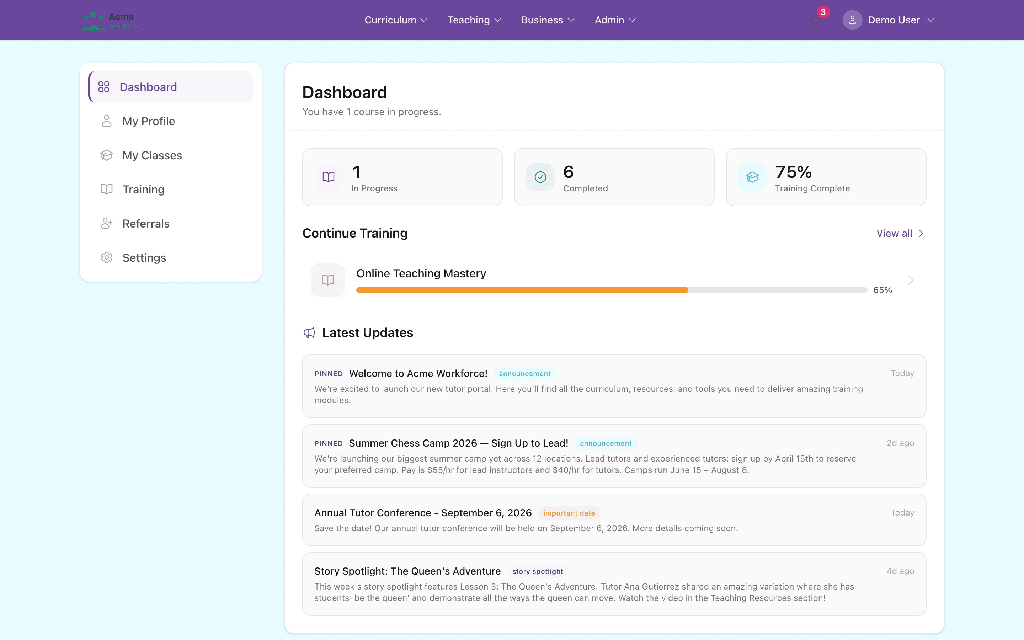The image size is (1024, 640).
Task: Click the arrow next to View all
Action: coord(921,234)
